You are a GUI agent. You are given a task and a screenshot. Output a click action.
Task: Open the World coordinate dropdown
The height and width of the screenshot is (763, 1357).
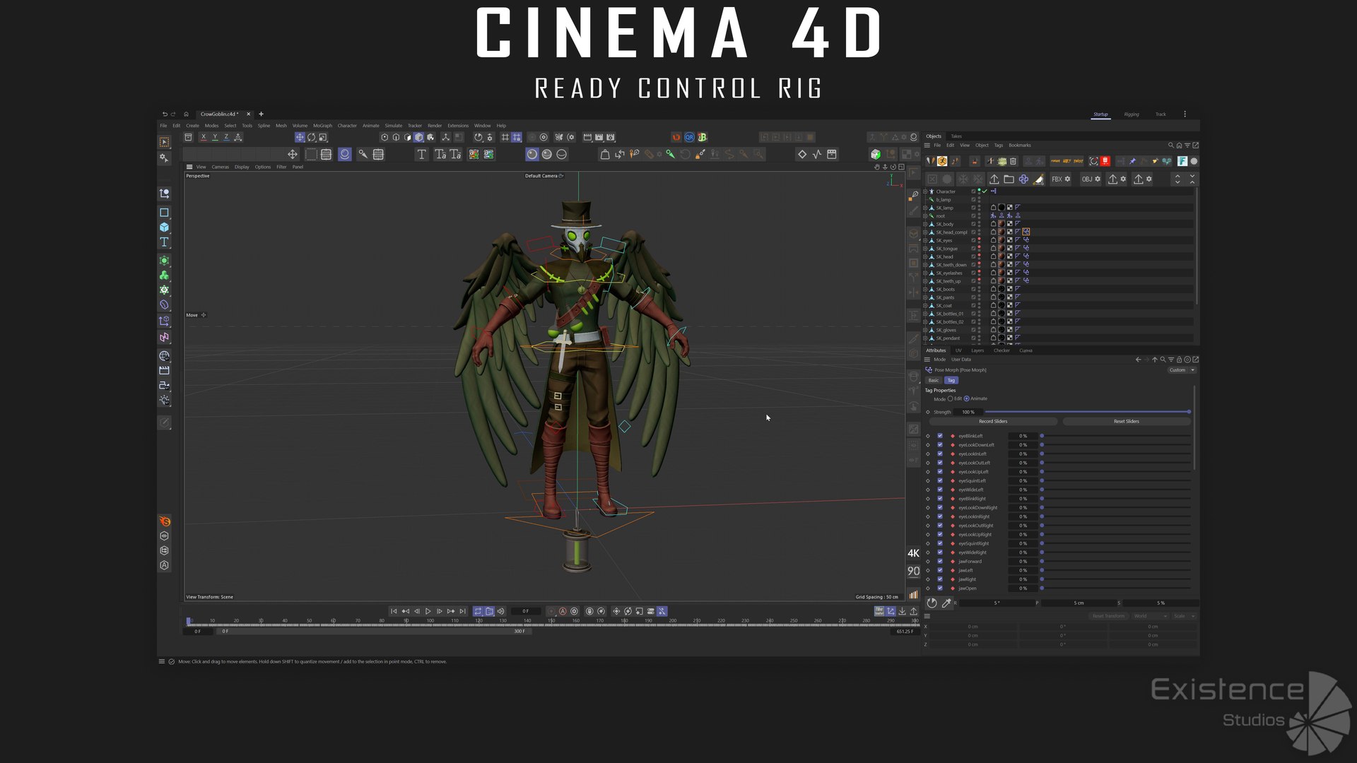point(1150,616)
